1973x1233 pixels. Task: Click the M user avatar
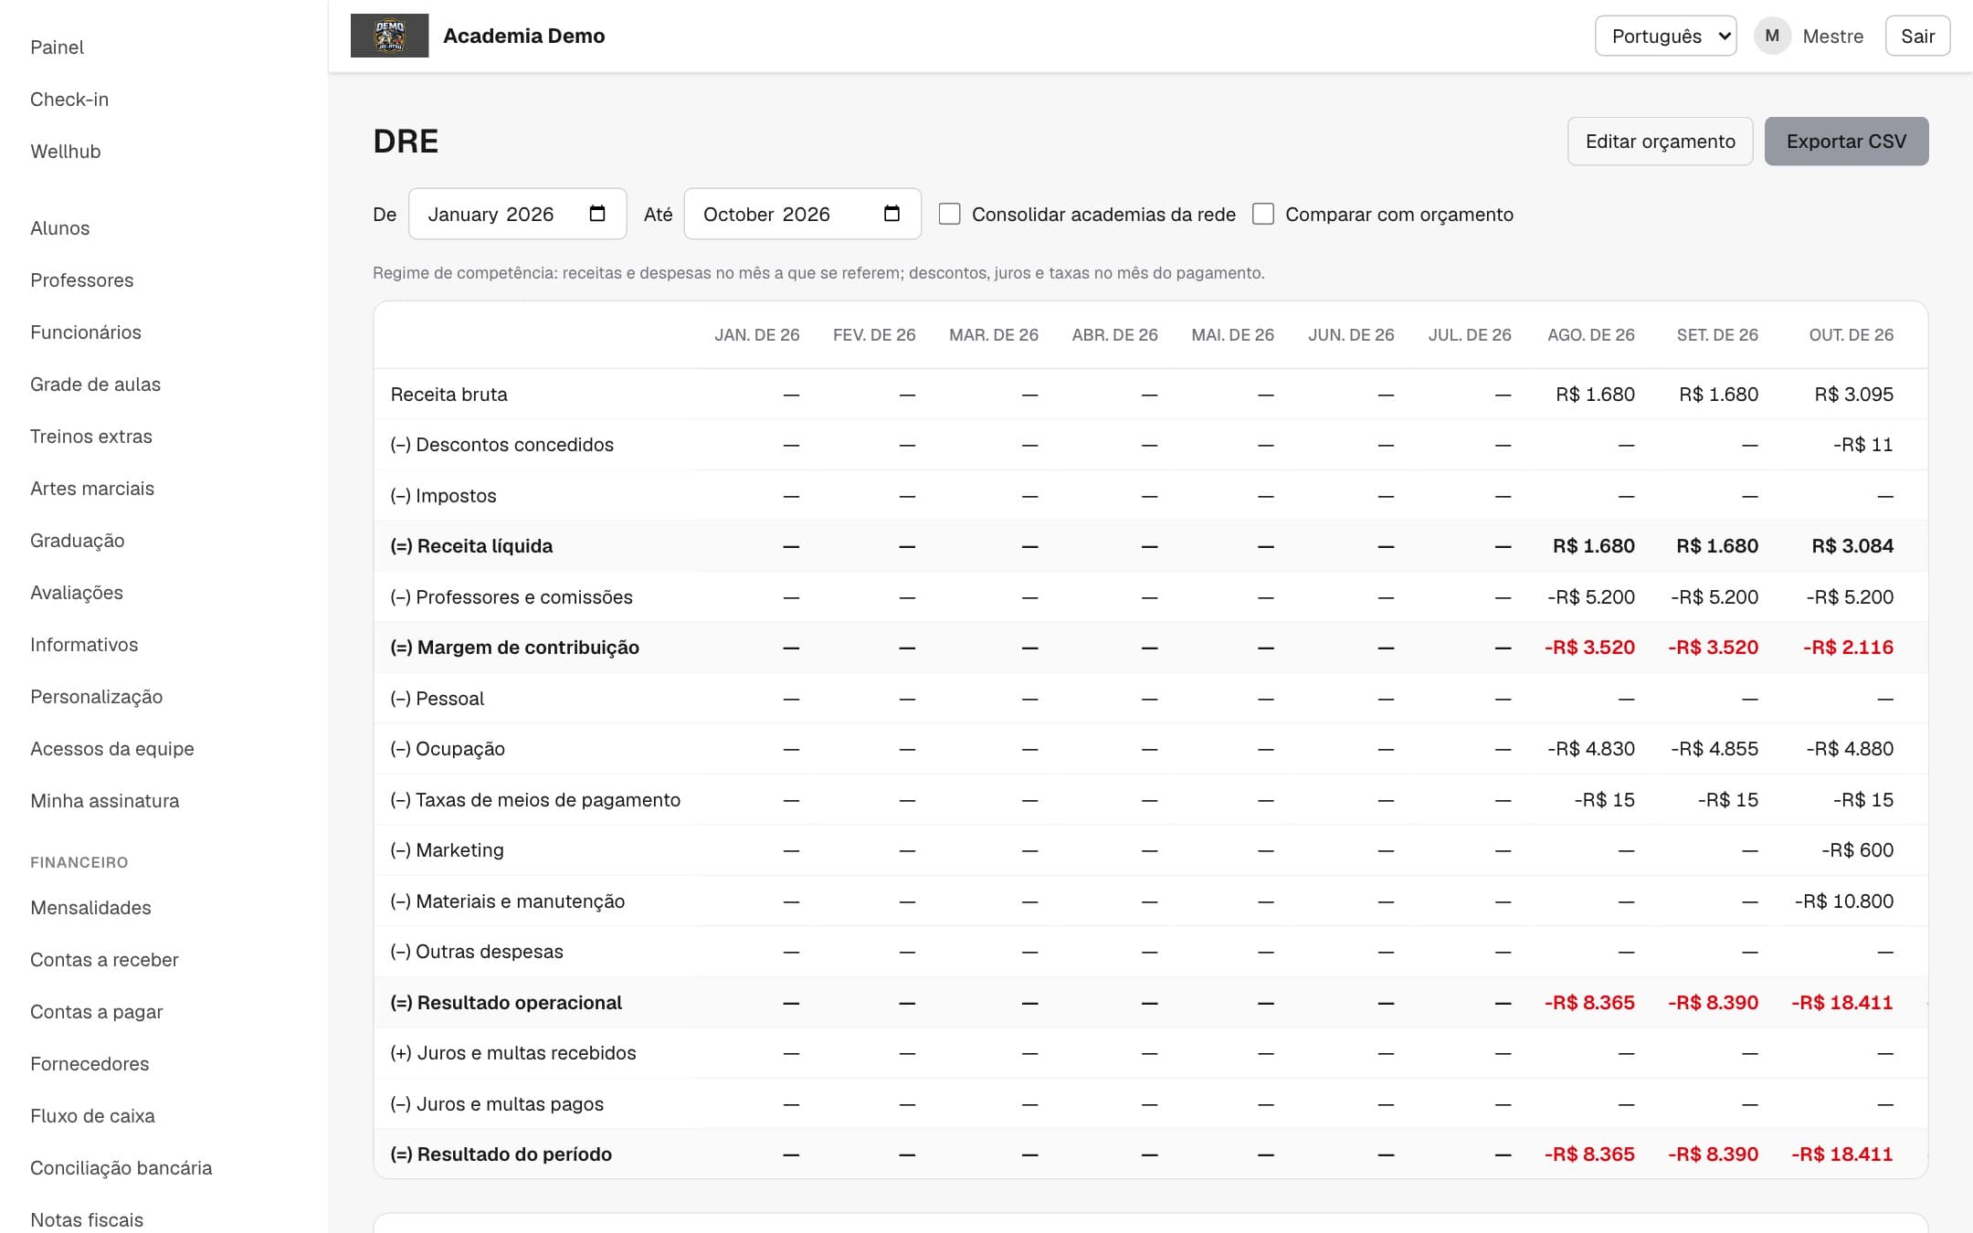[x=1772, y=36]
